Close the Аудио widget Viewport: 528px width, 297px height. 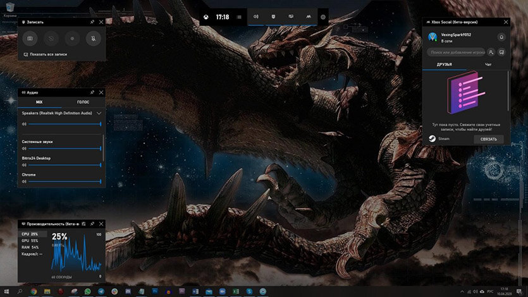click(x=101, y=92)
